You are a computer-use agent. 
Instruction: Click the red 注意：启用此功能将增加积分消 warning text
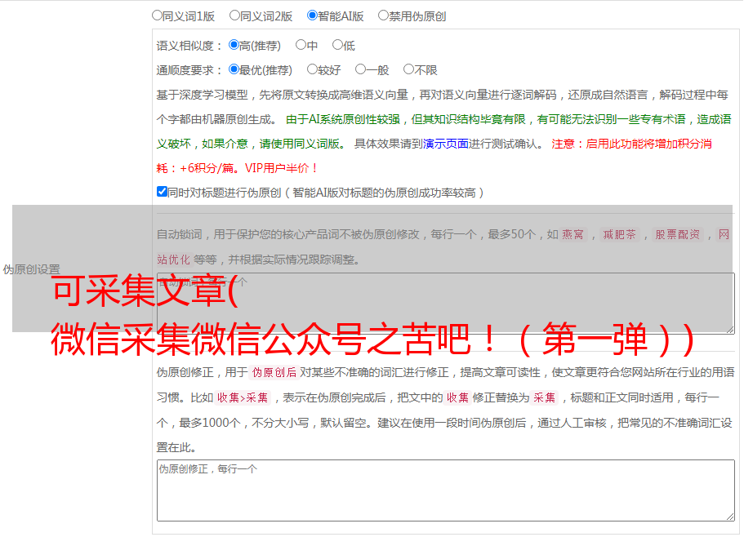[631, 144]
